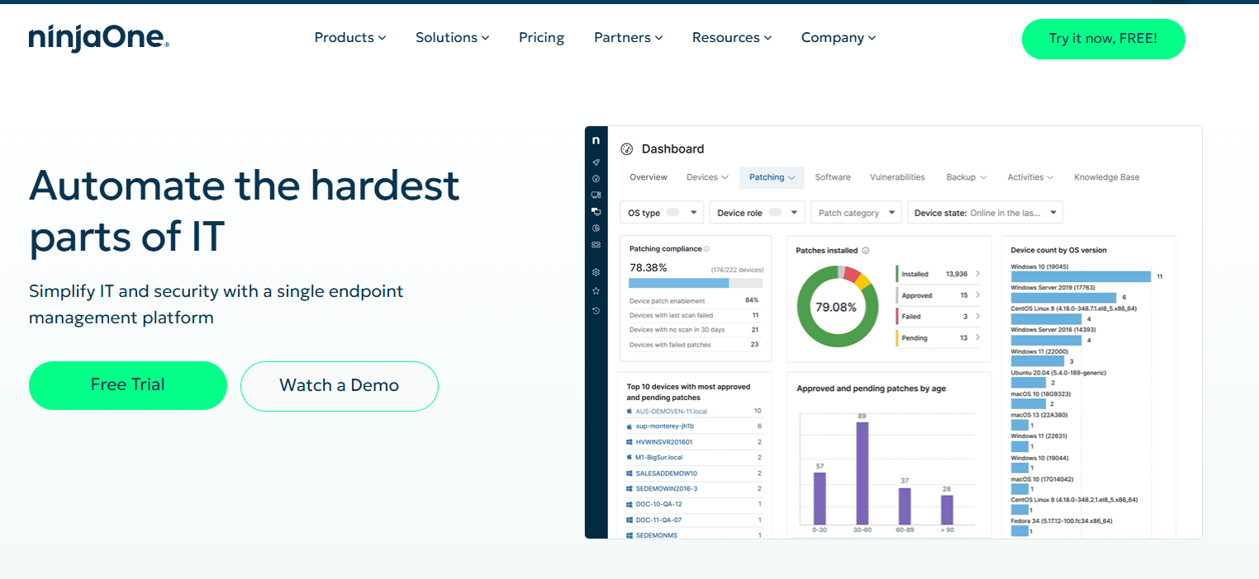This screenshot has height=579, width=1259.
Task: Click the NinjaOne logo in the header
Action: [98, 38]
